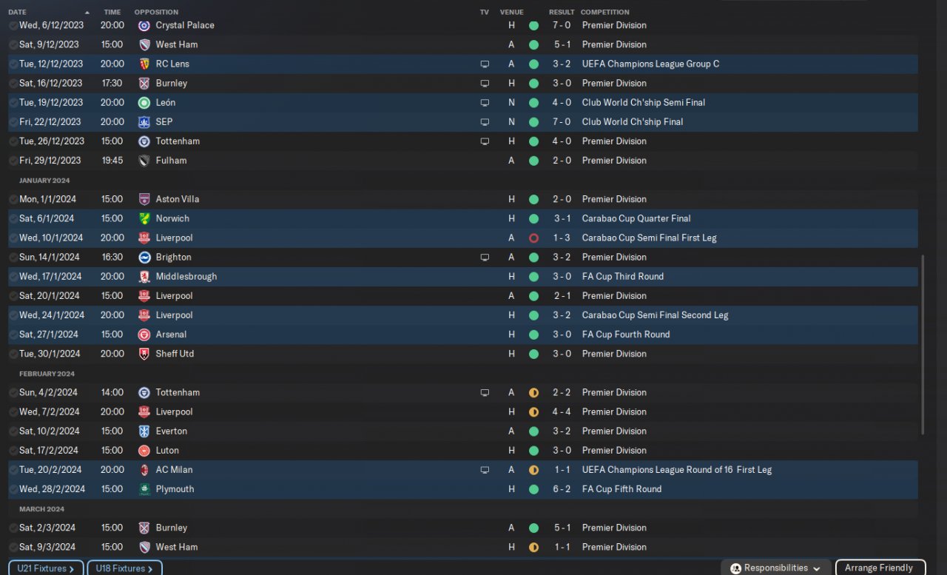Click the Date column sort arrow
947x575 pixels.
(87, 13)
